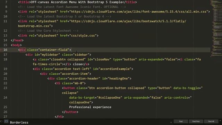Toggle the In Selection icon in find panel
This screenshot has width=222, height=125.
(x=6, y=122)
